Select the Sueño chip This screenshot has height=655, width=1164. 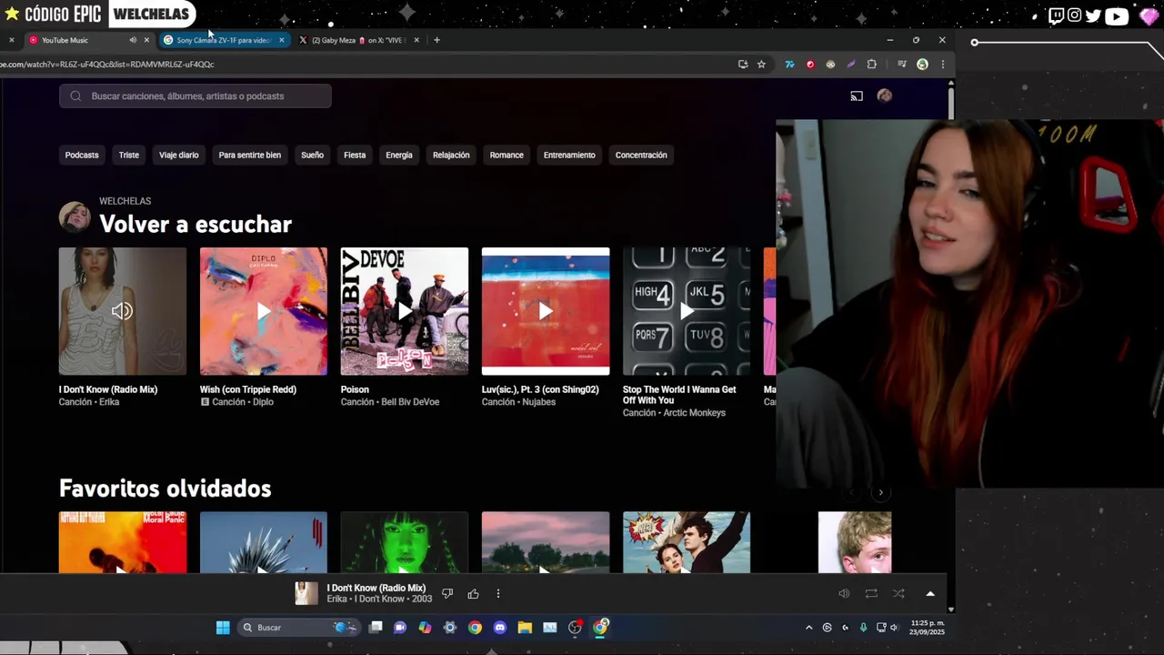[312, 155]
